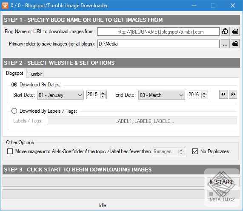Click the fast-forward double-arrow date button

233,94
